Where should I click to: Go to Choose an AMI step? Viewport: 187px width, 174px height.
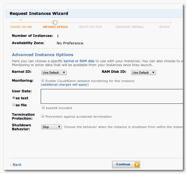(x=21, y=27)
